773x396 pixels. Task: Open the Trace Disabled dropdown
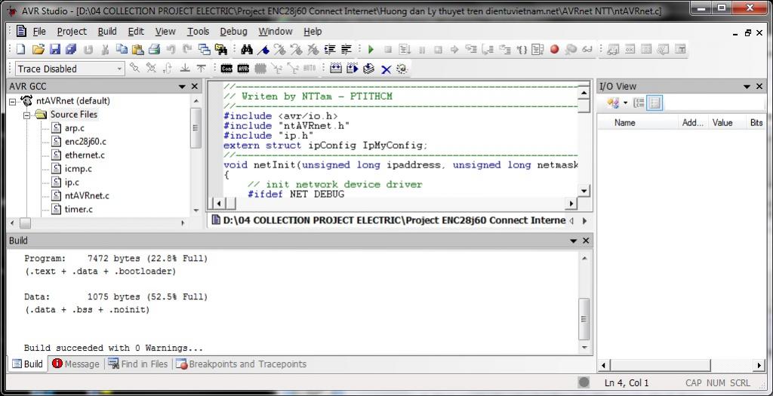pyautogui.click(x=119, y=69)
